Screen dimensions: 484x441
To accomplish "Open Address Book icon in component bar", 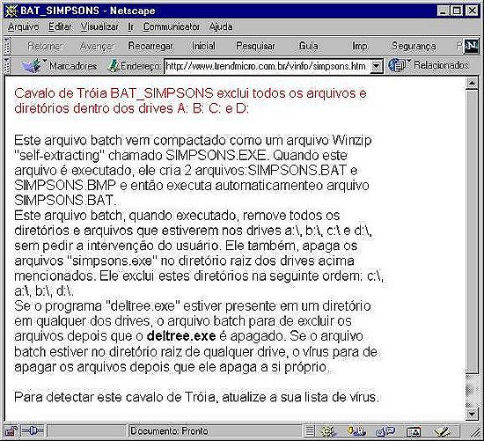I will coord(413,431).
